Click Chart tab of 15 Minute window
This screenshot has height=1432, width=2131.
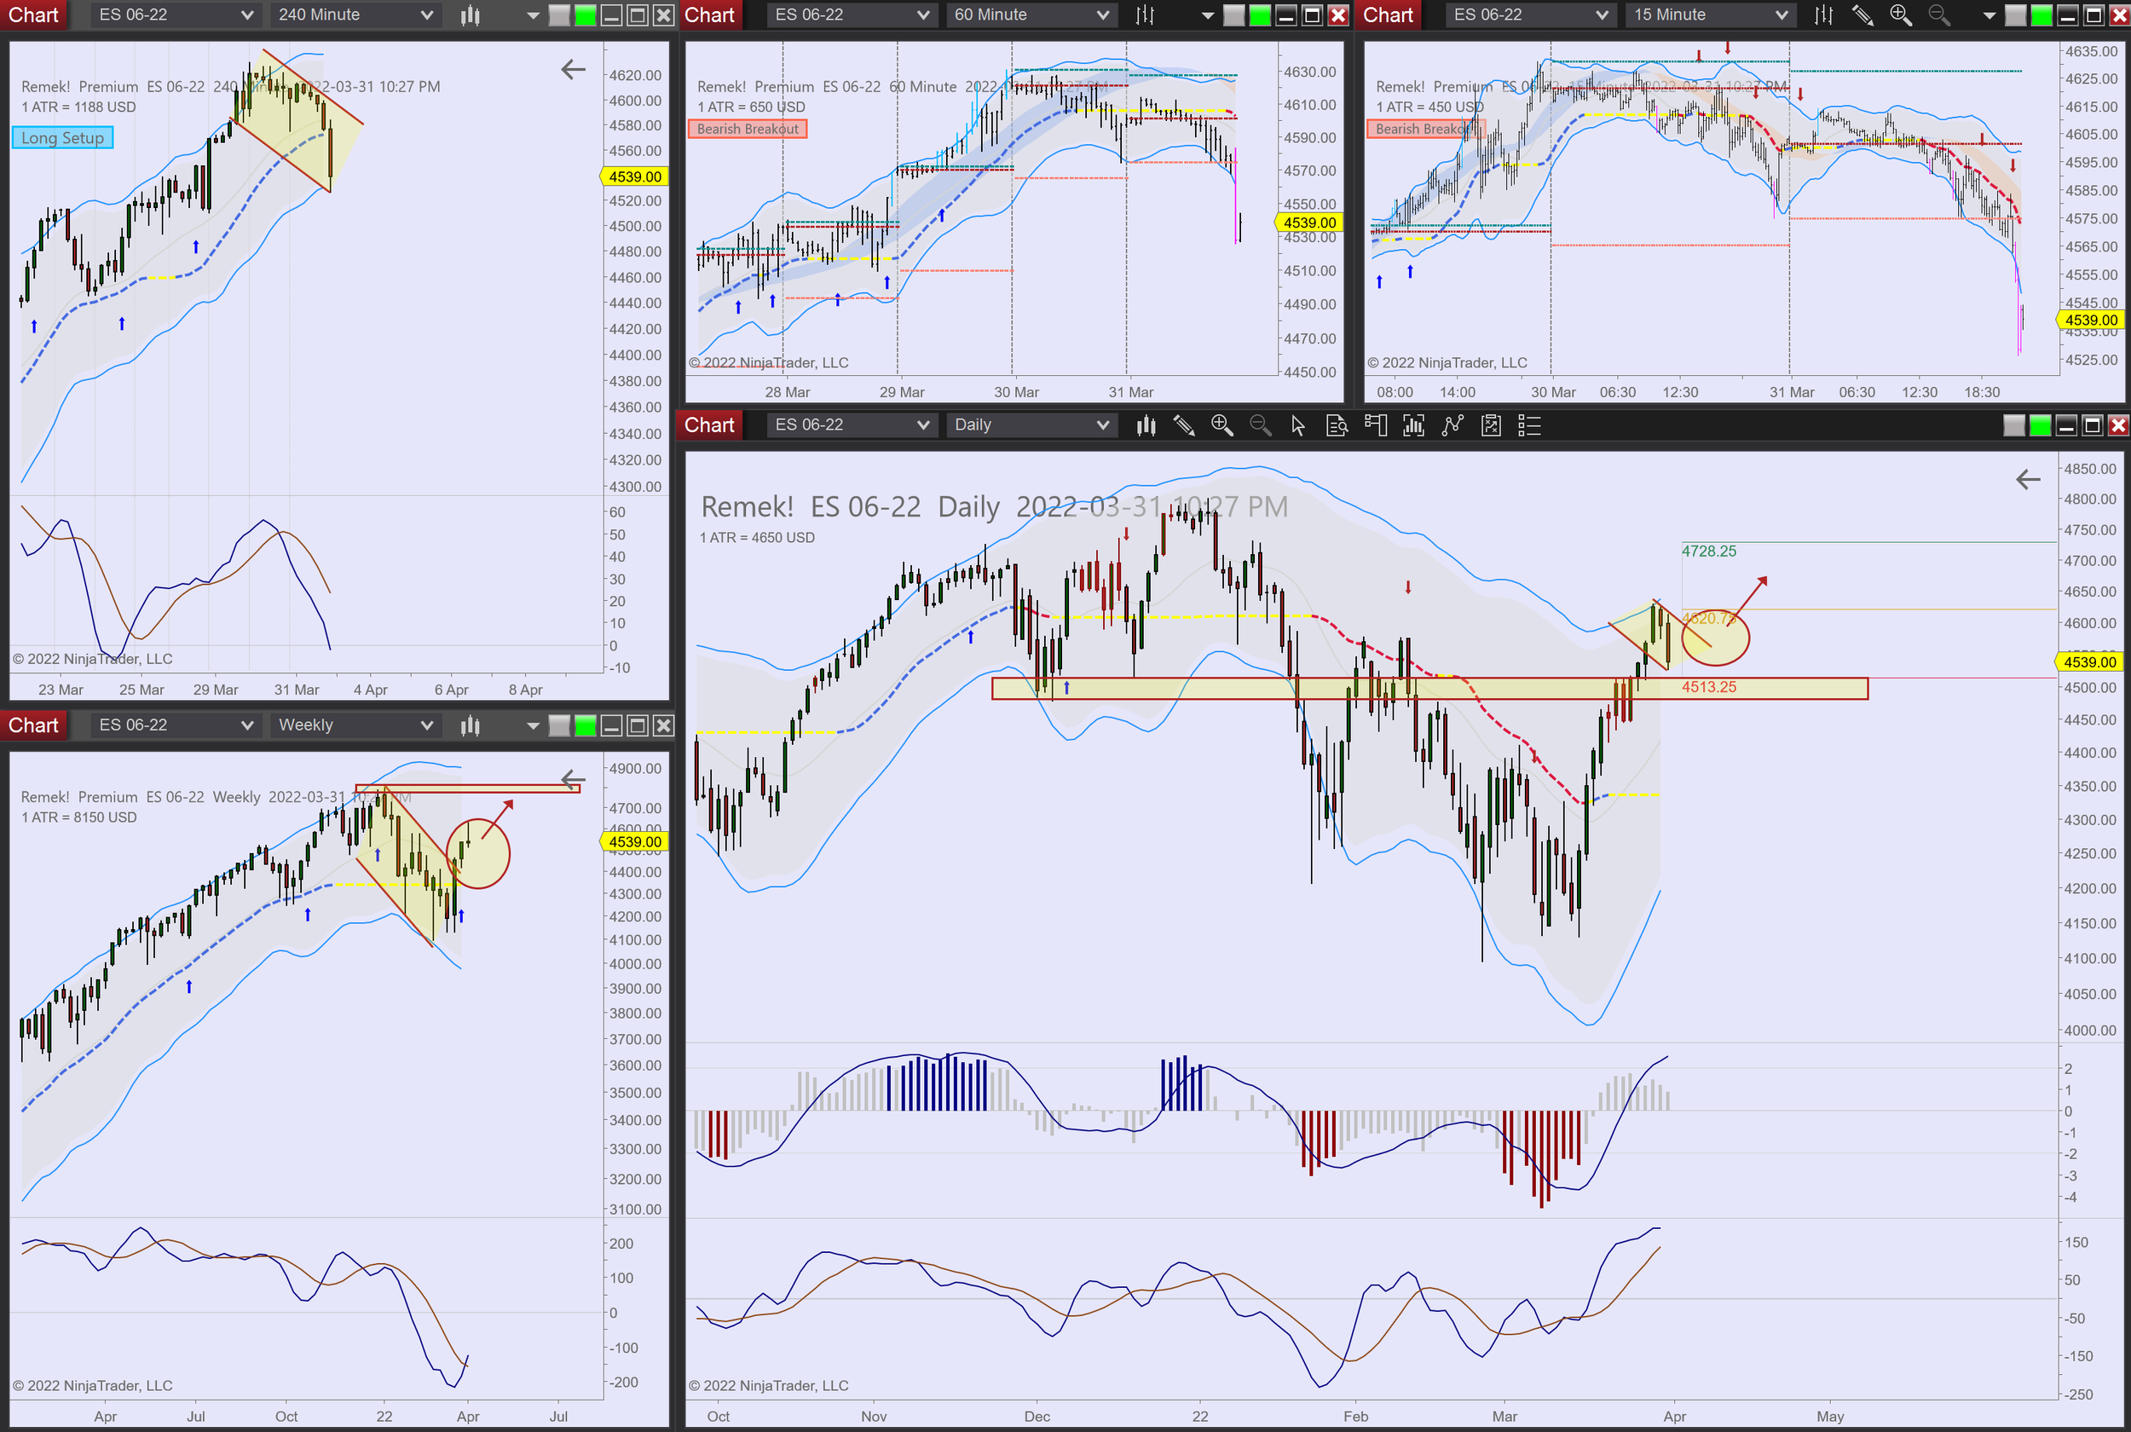pyautogui.click(x=1388, y=14)
